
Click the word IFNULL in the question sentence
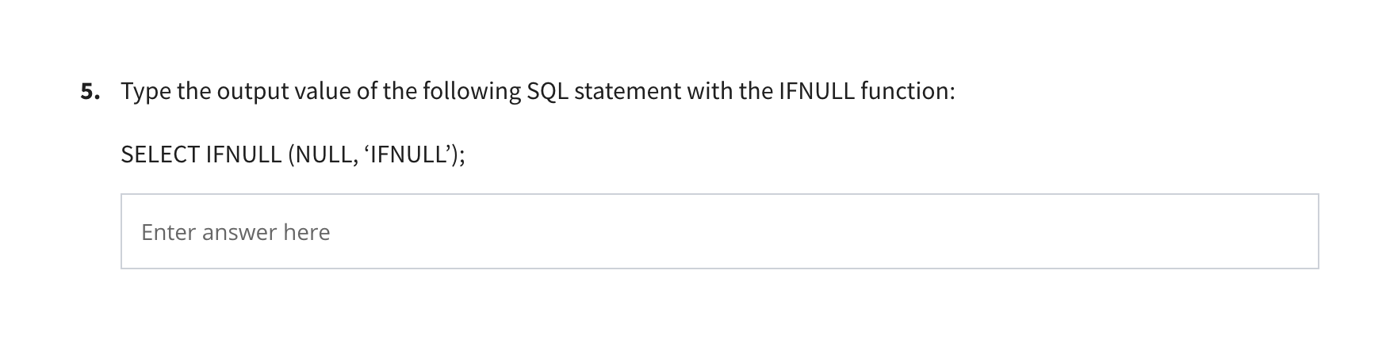[817, 92]
